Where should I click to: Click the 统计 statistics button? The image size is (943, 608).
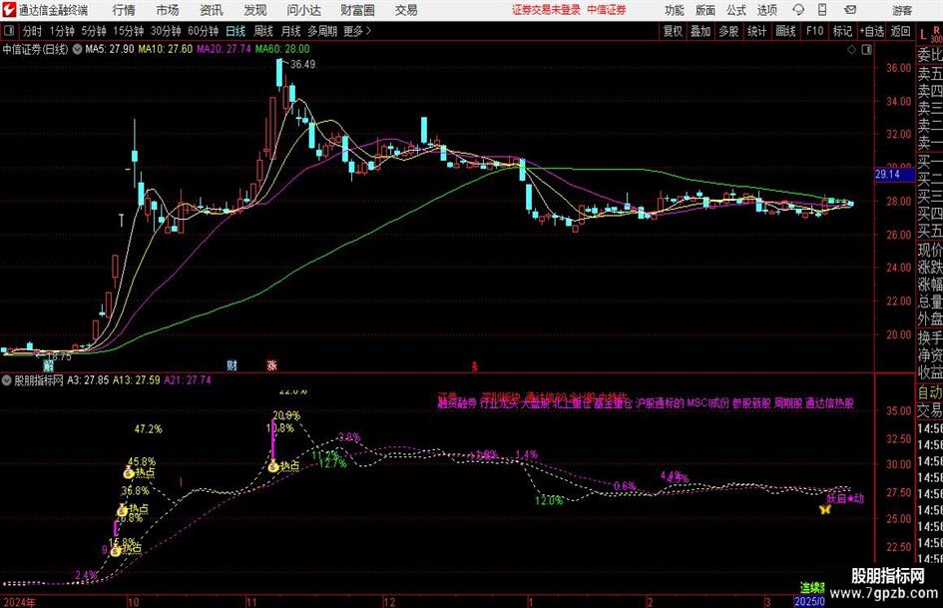click(756, 31)
